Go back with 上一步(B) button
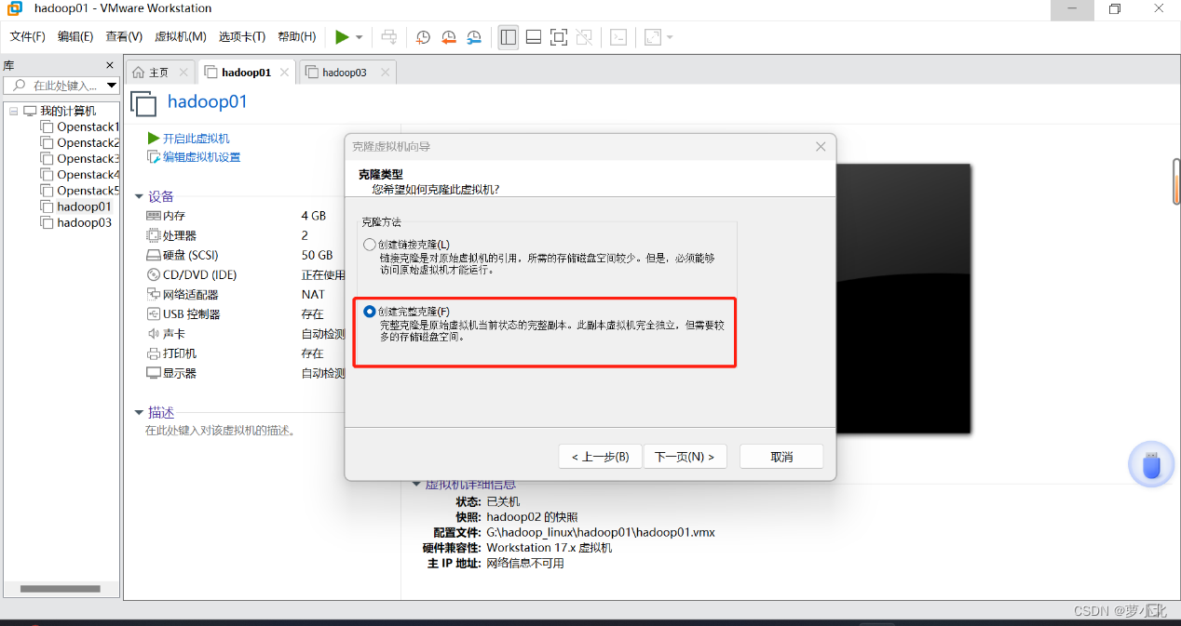 point(600,457)
